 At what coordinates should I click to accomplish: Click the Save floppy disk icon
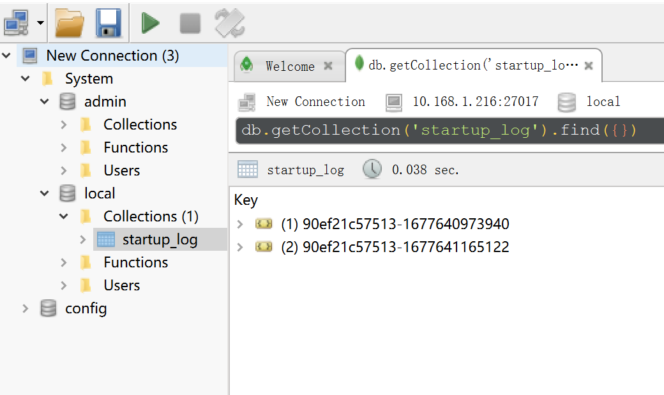(109, 24)
